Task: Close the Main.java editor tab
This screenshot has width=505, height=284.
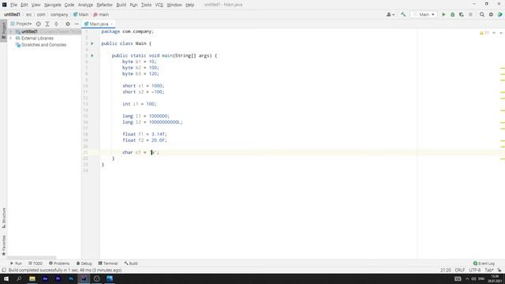Action: point(112,24)
